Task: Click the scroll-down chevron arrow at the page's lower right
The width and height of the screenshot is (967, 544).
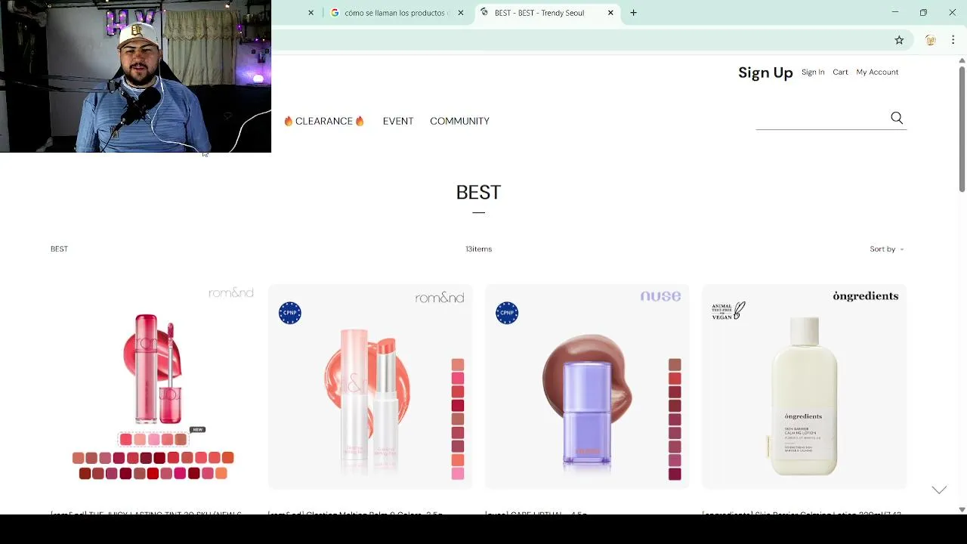Action: pyautogui.click(x=939, y=490)
